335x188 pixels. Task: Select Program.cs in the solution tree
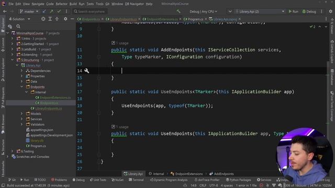(x=38, y=146)
